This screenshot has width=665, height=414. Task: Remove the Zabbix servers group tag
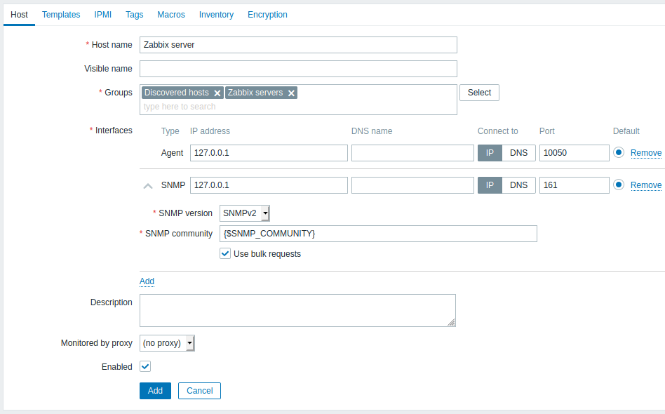point(291,93)
